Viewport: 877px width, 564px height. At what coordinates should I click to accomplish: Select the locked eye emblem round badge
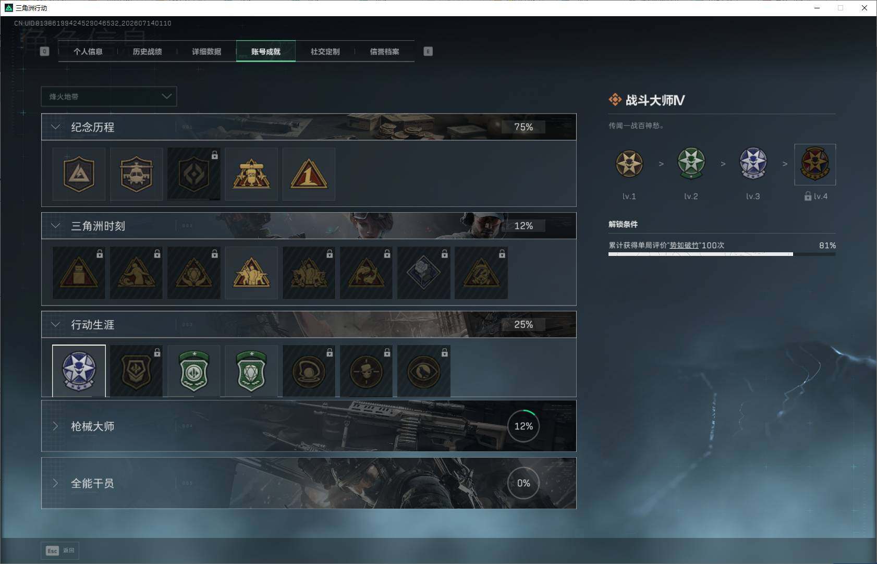coord(424,371)
